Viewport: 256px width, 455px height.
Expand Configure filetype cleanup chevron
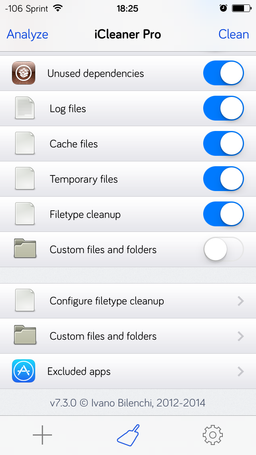(x=240, y=301)
